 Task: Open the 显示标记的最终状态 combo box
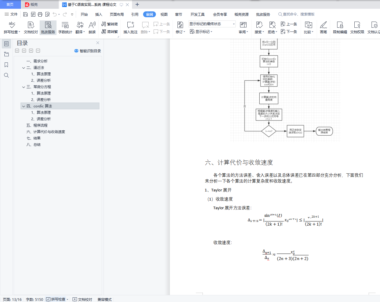tap(212, 24)
